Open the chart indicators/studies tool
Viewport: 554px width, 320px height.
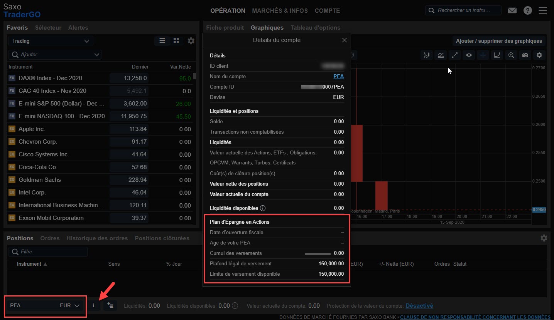pos(441,55)
